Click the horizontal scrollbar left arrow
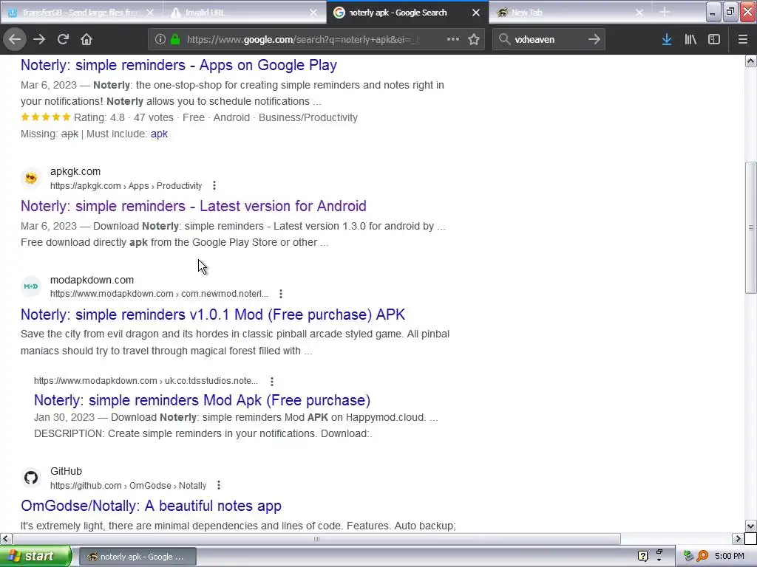 pyautogui.click(x=5, y=538)
